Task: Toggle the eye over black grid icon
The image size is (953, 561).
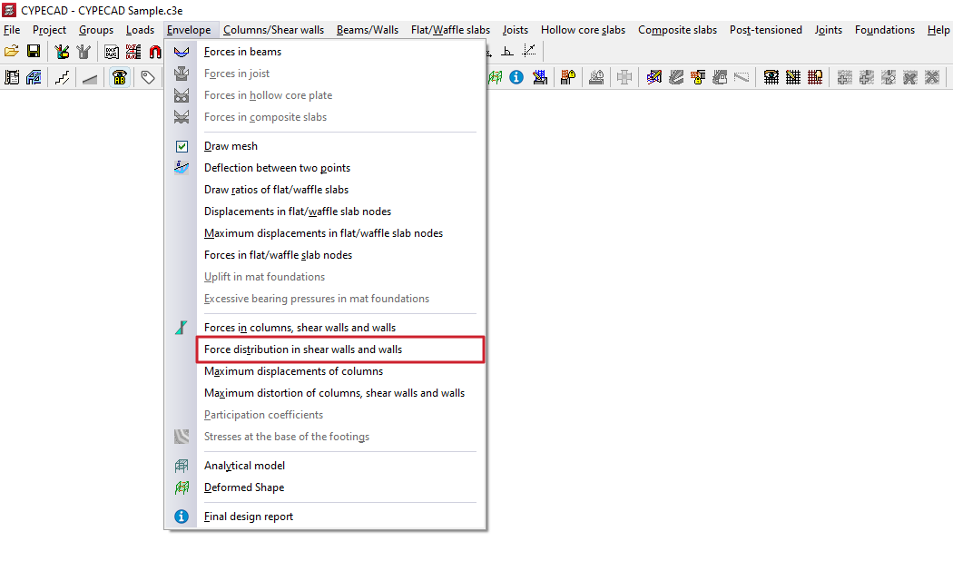Action: tap(771, 77)
